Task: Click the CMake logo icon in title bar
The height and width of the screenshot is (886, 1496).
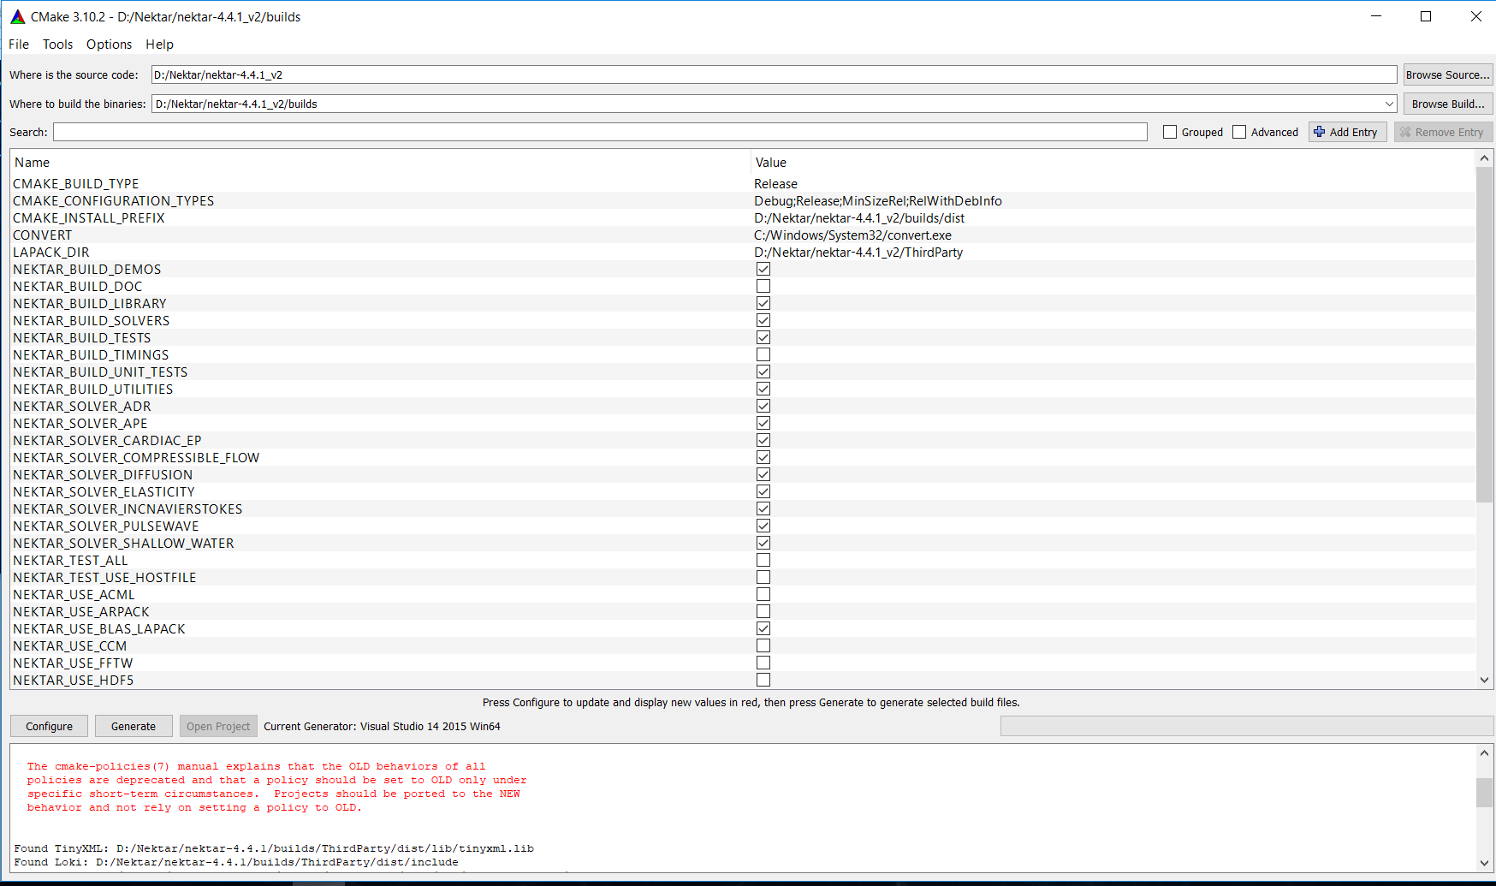Action: pyautogui.click(x=17, y=16)
